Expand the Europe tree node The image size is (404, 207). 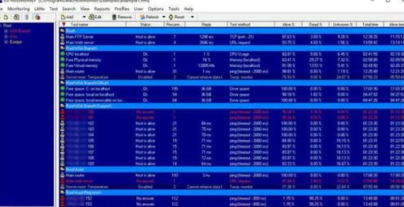5,42
